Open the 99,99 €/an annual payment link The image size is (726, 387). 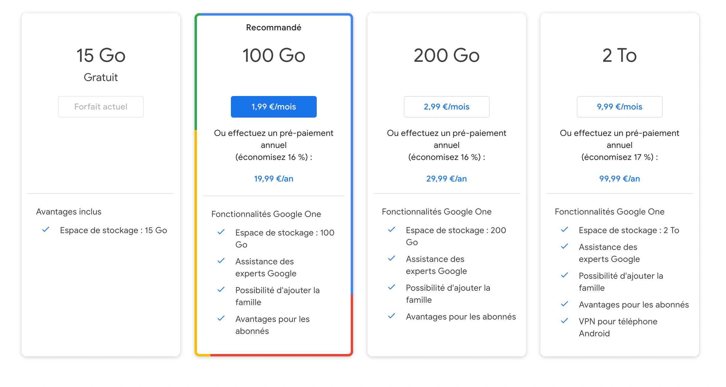click(x=619, y=179)
